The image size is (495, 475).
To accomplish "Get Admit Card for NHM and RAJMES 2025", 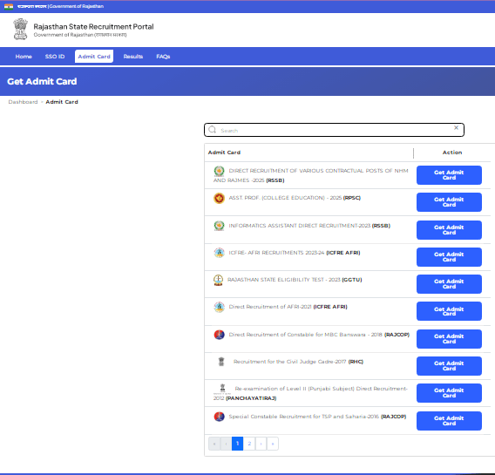I will [449, 175].
